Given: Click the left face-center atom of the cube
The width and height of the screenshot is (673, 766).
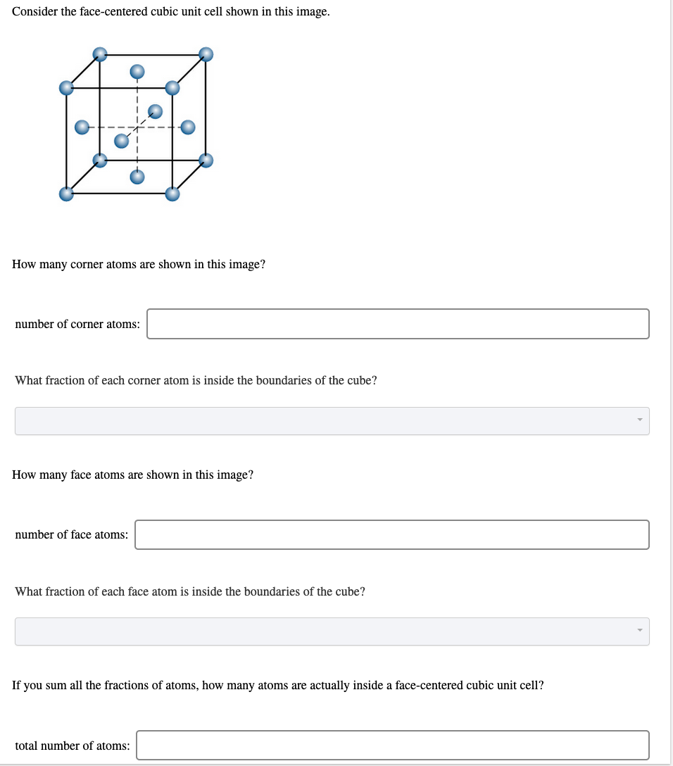Looking at the screenshot, I should [82, 127].
